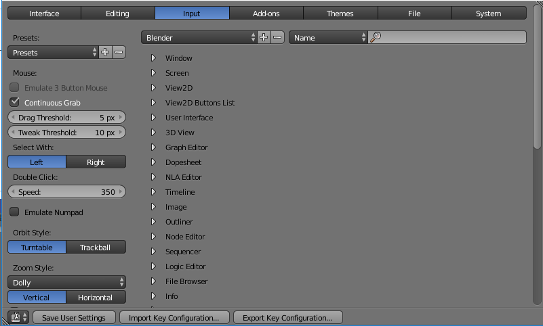Viewport: 543px width, 326px height.
Task: Expand the Node Editor keymap section
Action: [153, 237]
